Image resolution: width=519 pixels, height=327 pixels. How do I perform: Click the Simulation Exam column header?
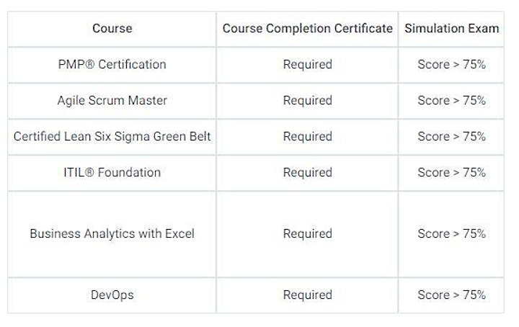[x=451, y=28]
